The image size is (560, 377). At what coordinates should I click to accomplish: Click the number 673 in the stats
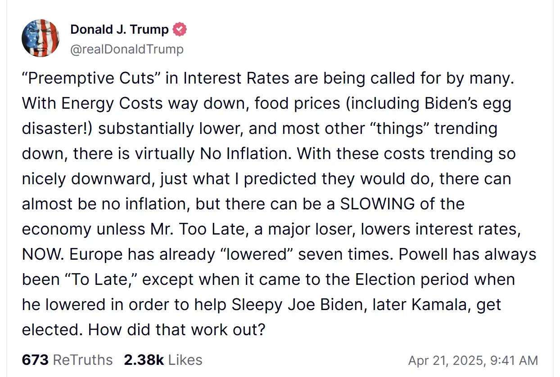(35, 360)
